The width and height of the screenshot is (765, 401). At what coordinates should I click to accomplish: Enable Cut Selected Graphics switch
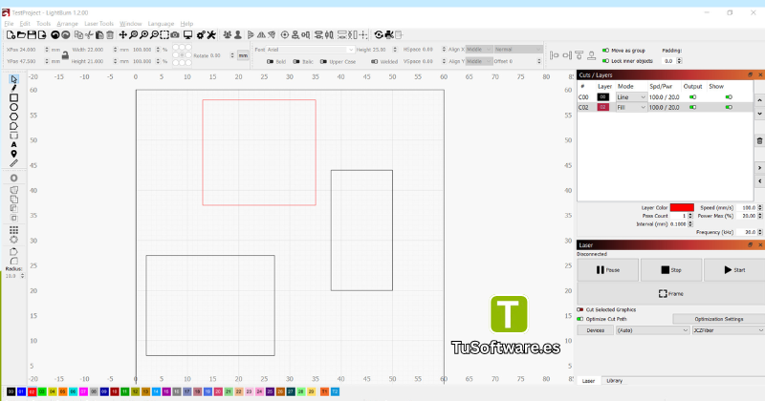pos(580,309)
